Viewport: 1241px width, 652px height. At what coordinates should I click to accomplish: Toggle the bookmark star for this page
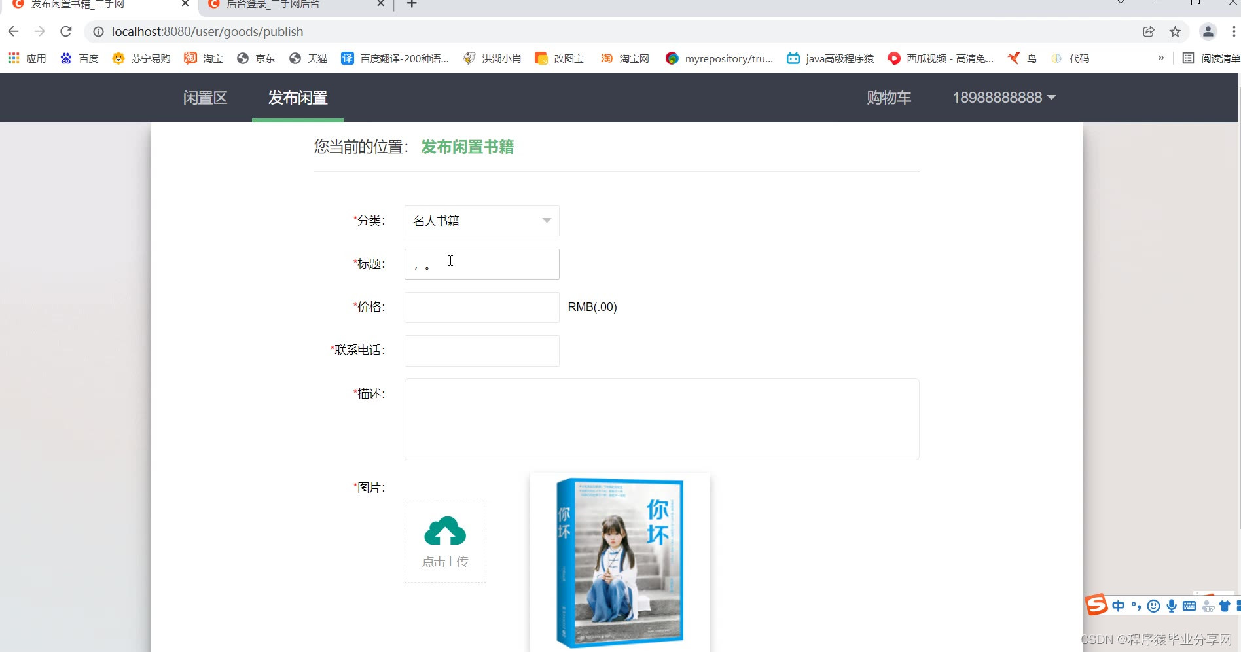point(1175,31)
